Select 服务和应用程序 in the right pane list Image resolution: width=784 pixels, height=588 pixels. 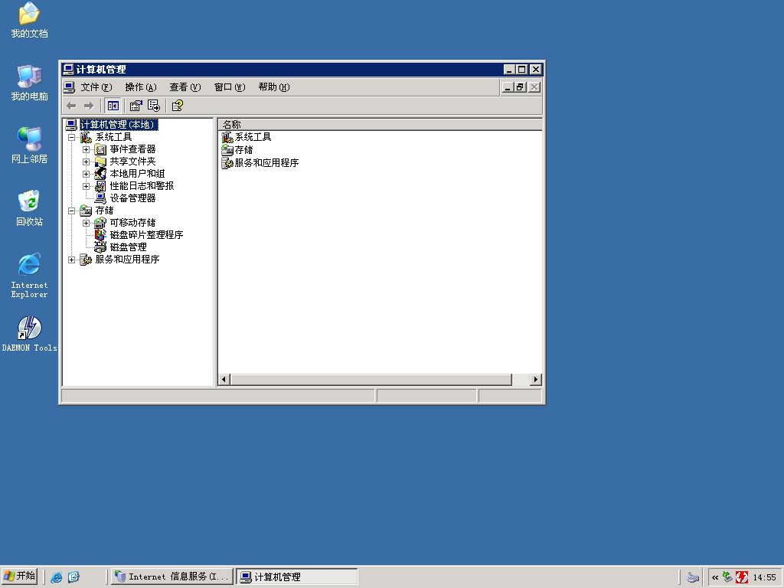click(x=260, y=163)
